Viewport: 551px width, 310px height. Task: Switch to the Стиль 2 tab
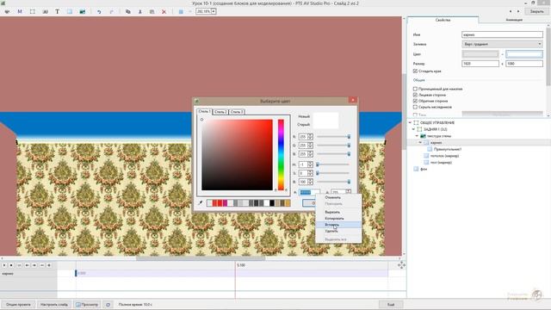tap(220, 112)
